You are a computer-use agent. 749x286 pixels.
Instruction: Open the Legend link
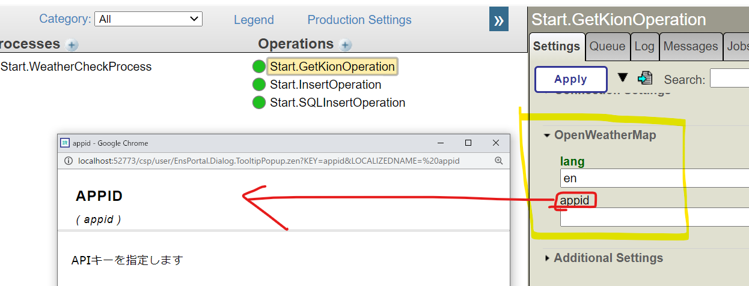click(x=254, y=20)
